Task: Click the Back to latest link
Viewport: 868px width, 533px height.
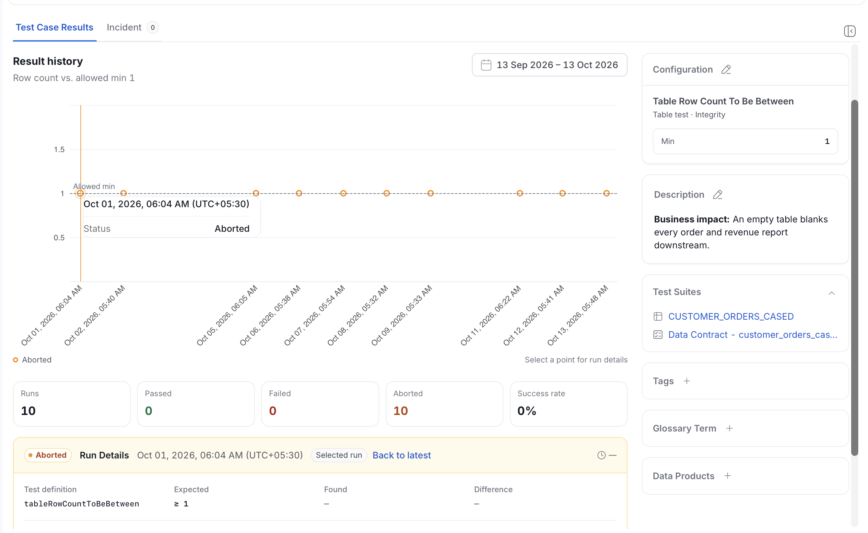Action: [x=401, y=455]
